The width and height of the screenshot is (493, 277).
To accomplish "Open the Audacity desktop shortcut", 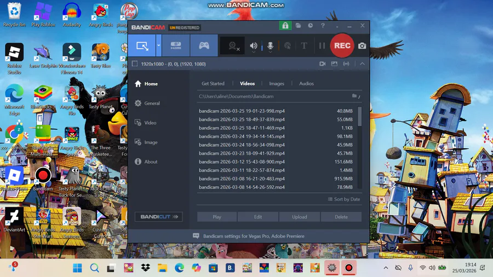I will click(x=72, y=15).
